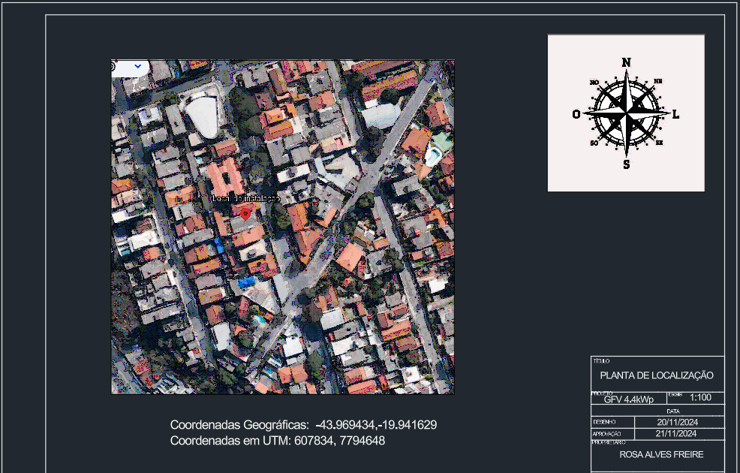This screenshot has height=473, width=740.
Task: Select the Coordenadas em UTM text line
Action: pyautogui.click(x=278, y=441)
